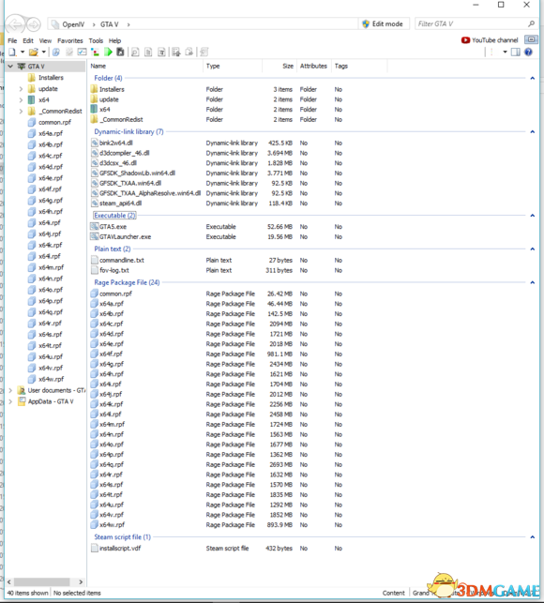The height and width of the screenshot is (603, 544).
Task: Open the Favorites menu
Action: point(70,40)
